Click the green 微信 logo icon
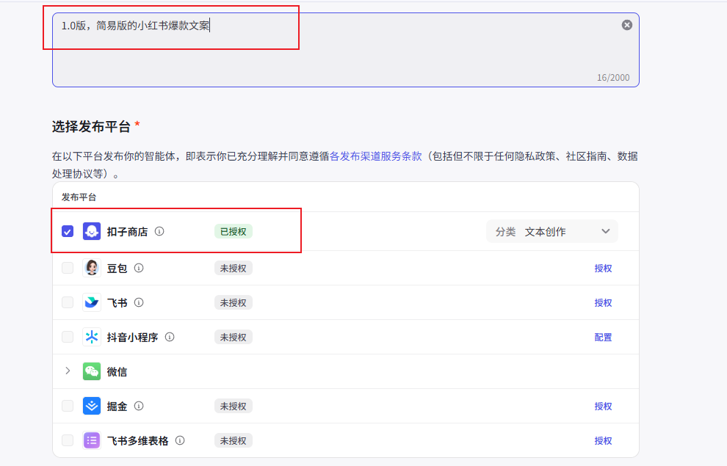 [x=92, y=371]
